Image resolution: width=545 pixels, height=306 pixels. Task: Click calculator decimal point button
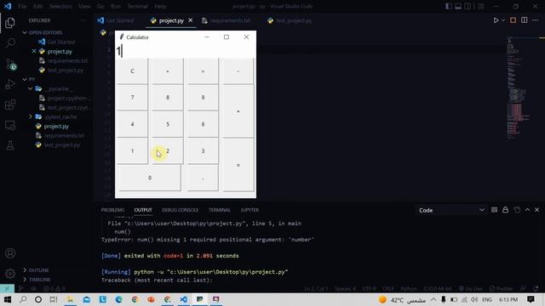click(203, 178)
